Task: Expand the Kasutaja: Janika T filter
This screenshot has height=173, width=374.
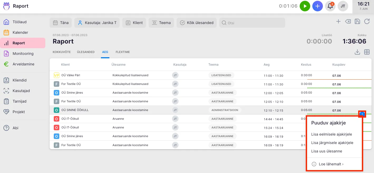Action: (x=97, y=23)
